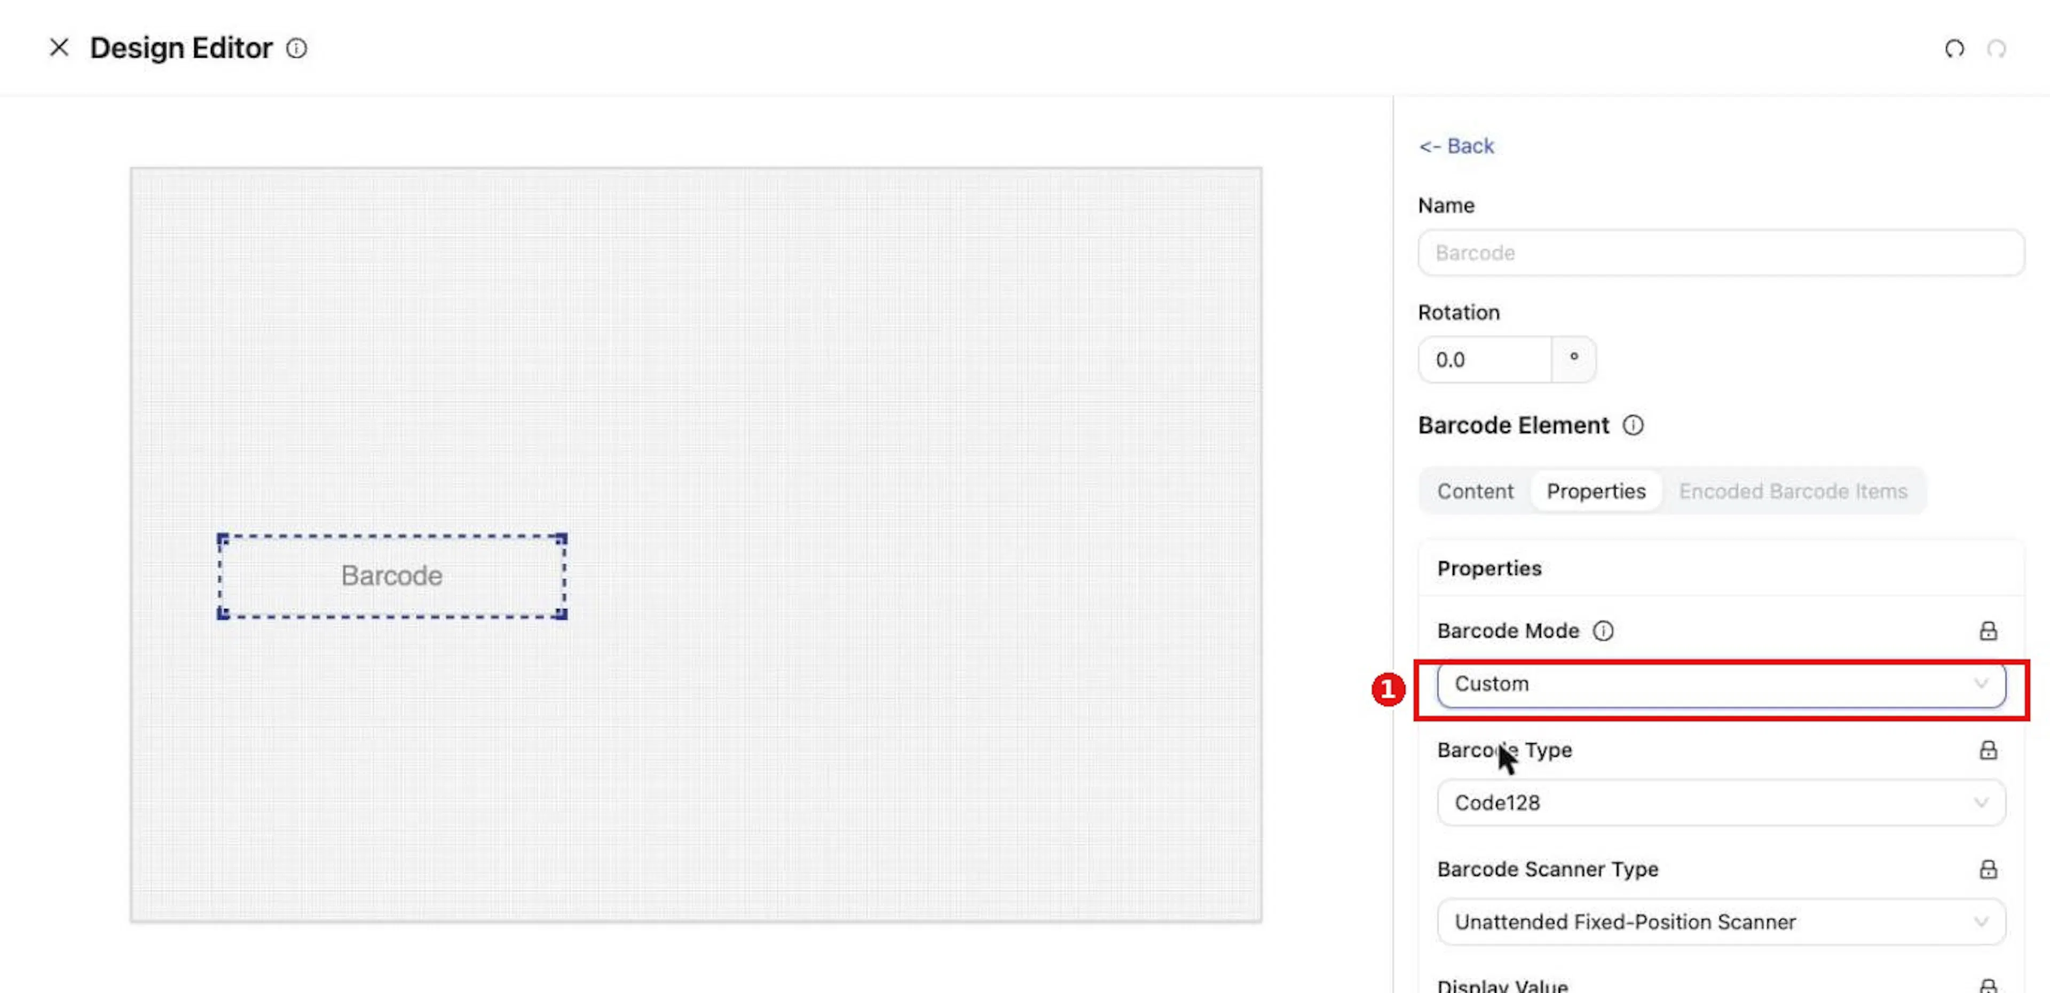Toggle lock for Barcode Mode
2050x993 pixels.
[1988, 631]
